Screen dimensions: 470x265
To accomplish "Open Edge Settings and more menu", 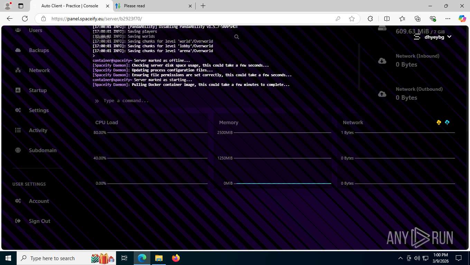I will (x=448, y=19).
